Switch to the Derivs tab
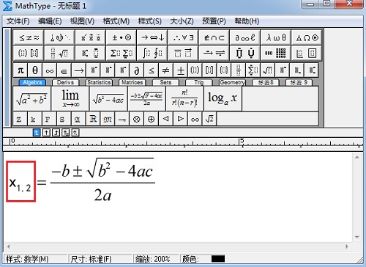 [65, 82]
